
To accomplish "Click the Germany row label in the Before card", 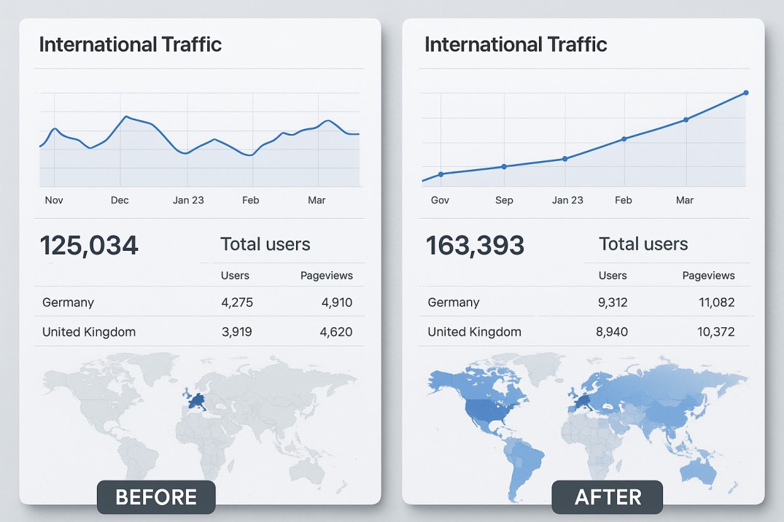I will (68, 303).
